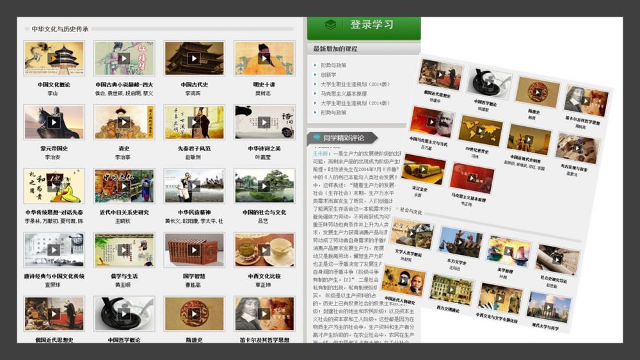Image resolution: width=640 pixels, height=360 pixels.
Task: Click play icon on 中华诗词之美 thumbnail
Action: coord(264,122)
